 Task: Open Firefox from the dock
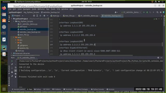point(4,8)
